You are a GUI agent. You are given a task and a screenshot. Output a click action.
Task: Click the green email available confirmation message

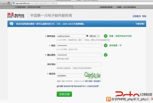point(120,36)
